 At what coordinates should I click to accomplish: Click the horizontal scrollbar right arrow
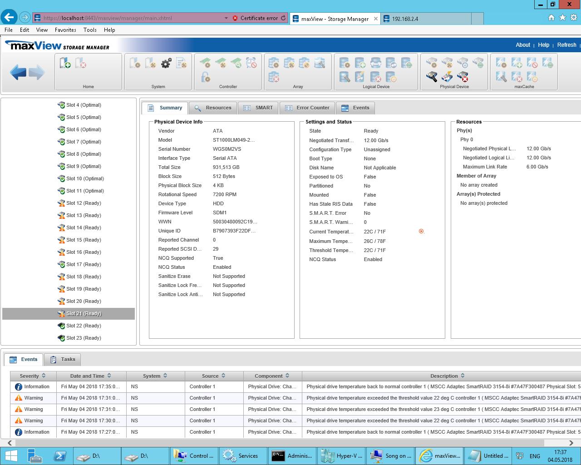pyautogui.click(x=571, y=443)
